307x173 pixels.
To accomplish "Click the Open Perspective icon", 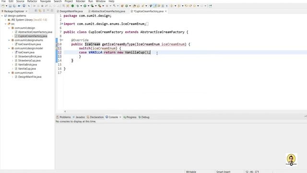I will (210, 6).
